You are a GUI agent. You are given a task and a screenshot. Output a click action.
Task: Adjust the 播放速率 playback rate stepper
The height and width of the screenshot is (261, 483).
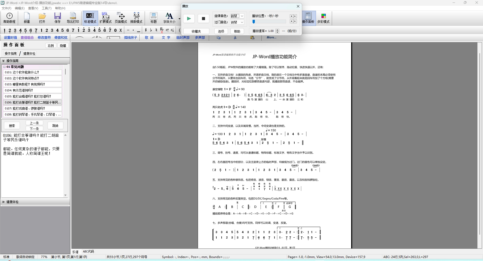point(277,31)
